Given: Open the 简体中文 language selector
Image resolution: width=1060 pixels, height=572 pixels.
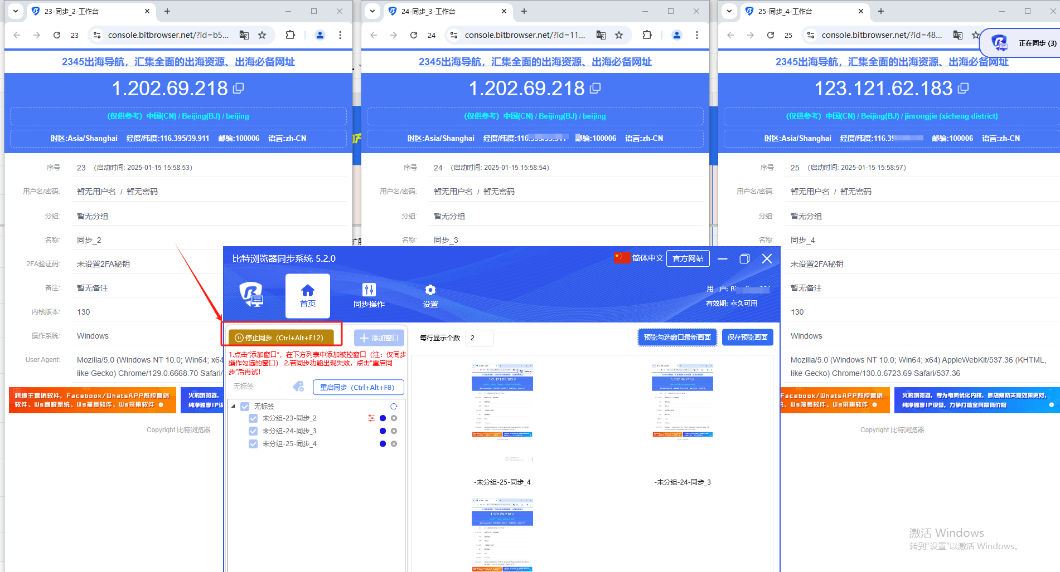Looking at the screenshot, I should point(639,258).
